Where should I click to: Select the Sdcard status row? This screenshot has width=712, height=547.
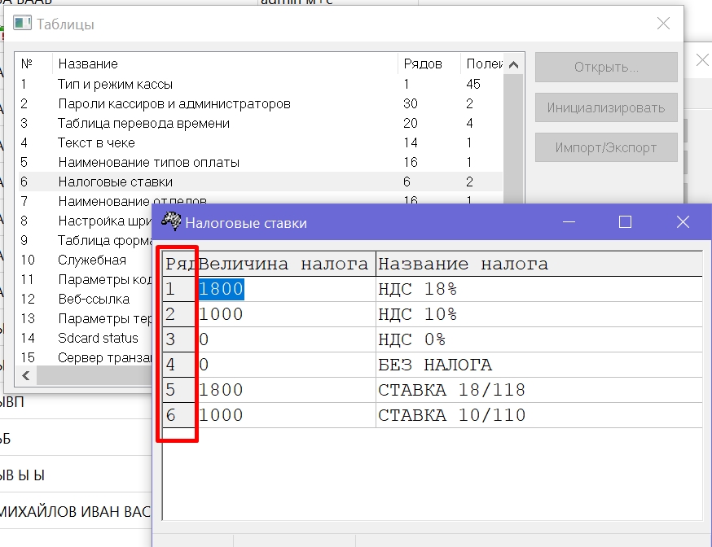click(85, 338)
